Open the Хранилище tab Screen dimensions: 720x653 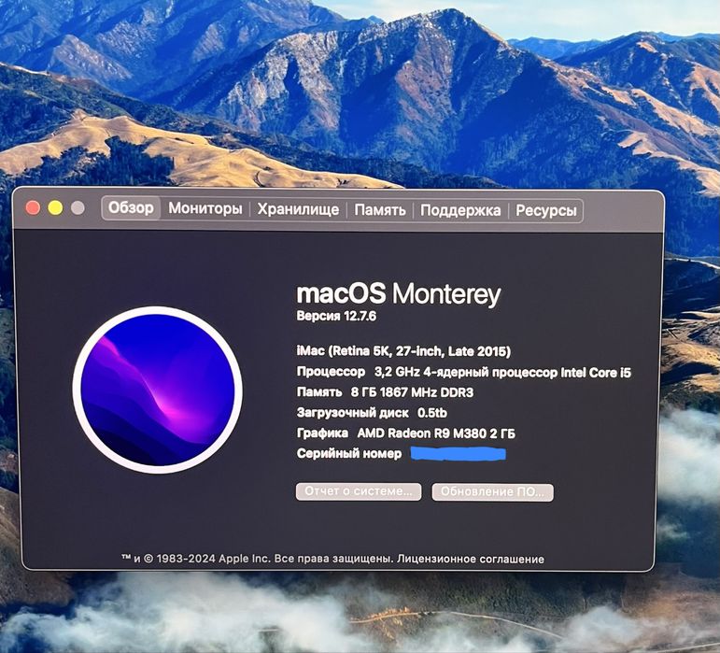(x=298, y=209)
